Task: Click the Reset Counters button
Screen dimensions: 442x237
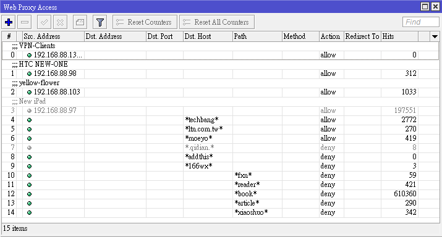Action: (145, 22)
